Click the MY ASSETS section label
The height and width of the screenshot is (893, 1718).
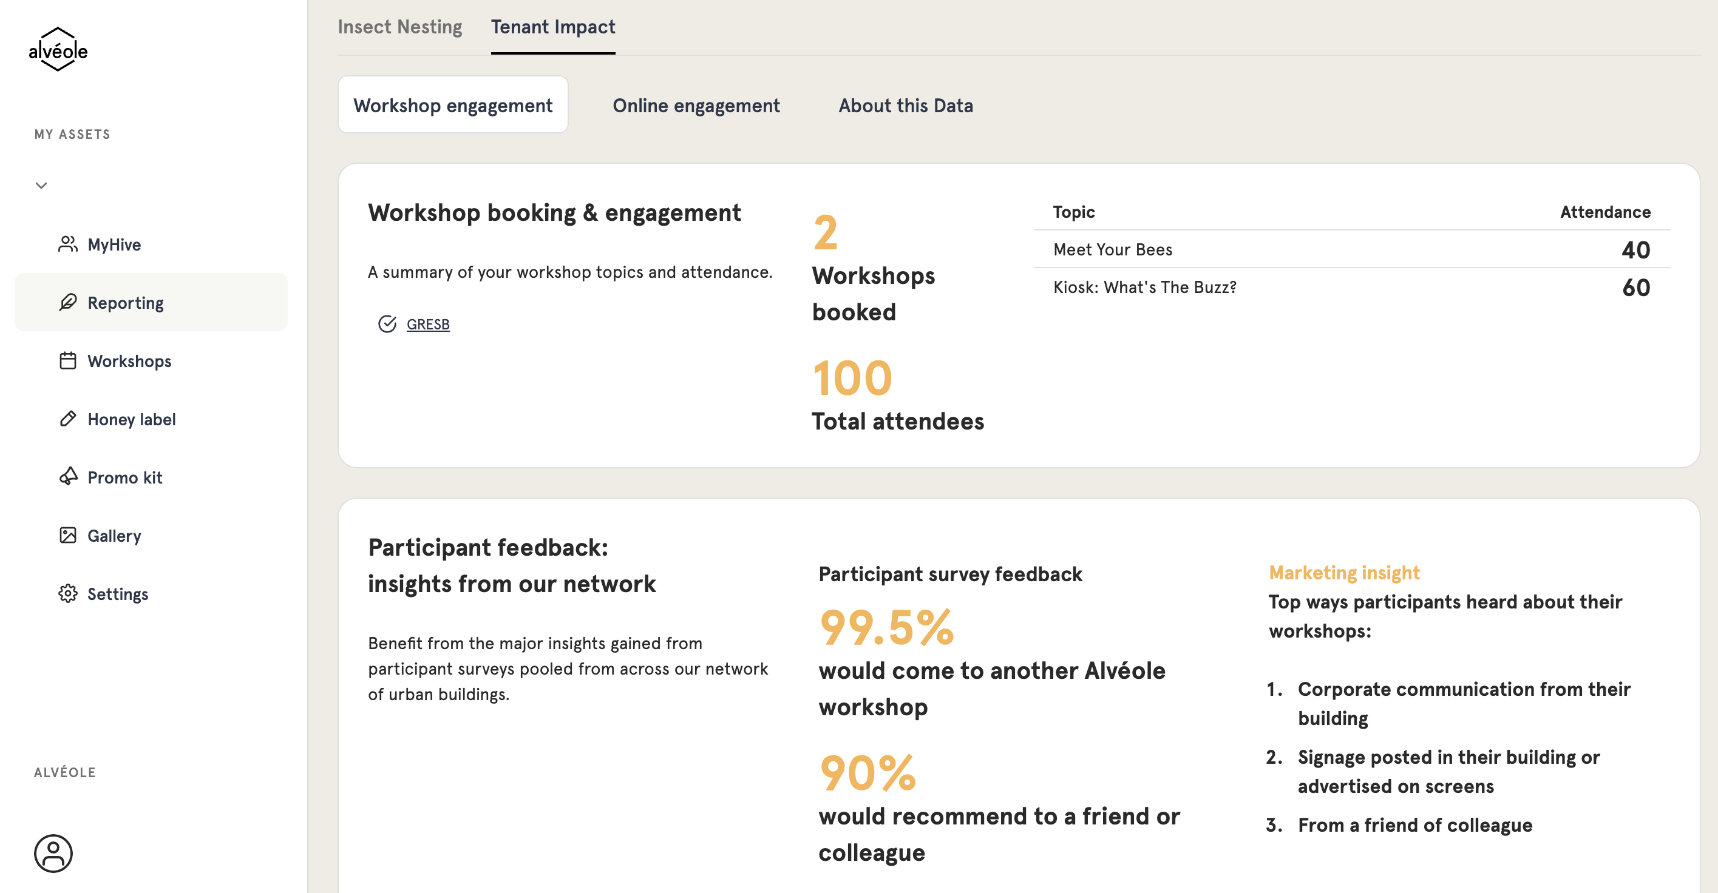point(72,134)
